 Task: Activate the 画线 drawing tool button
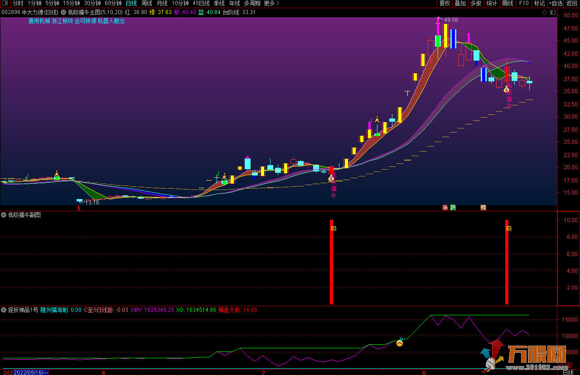(508, 3)
